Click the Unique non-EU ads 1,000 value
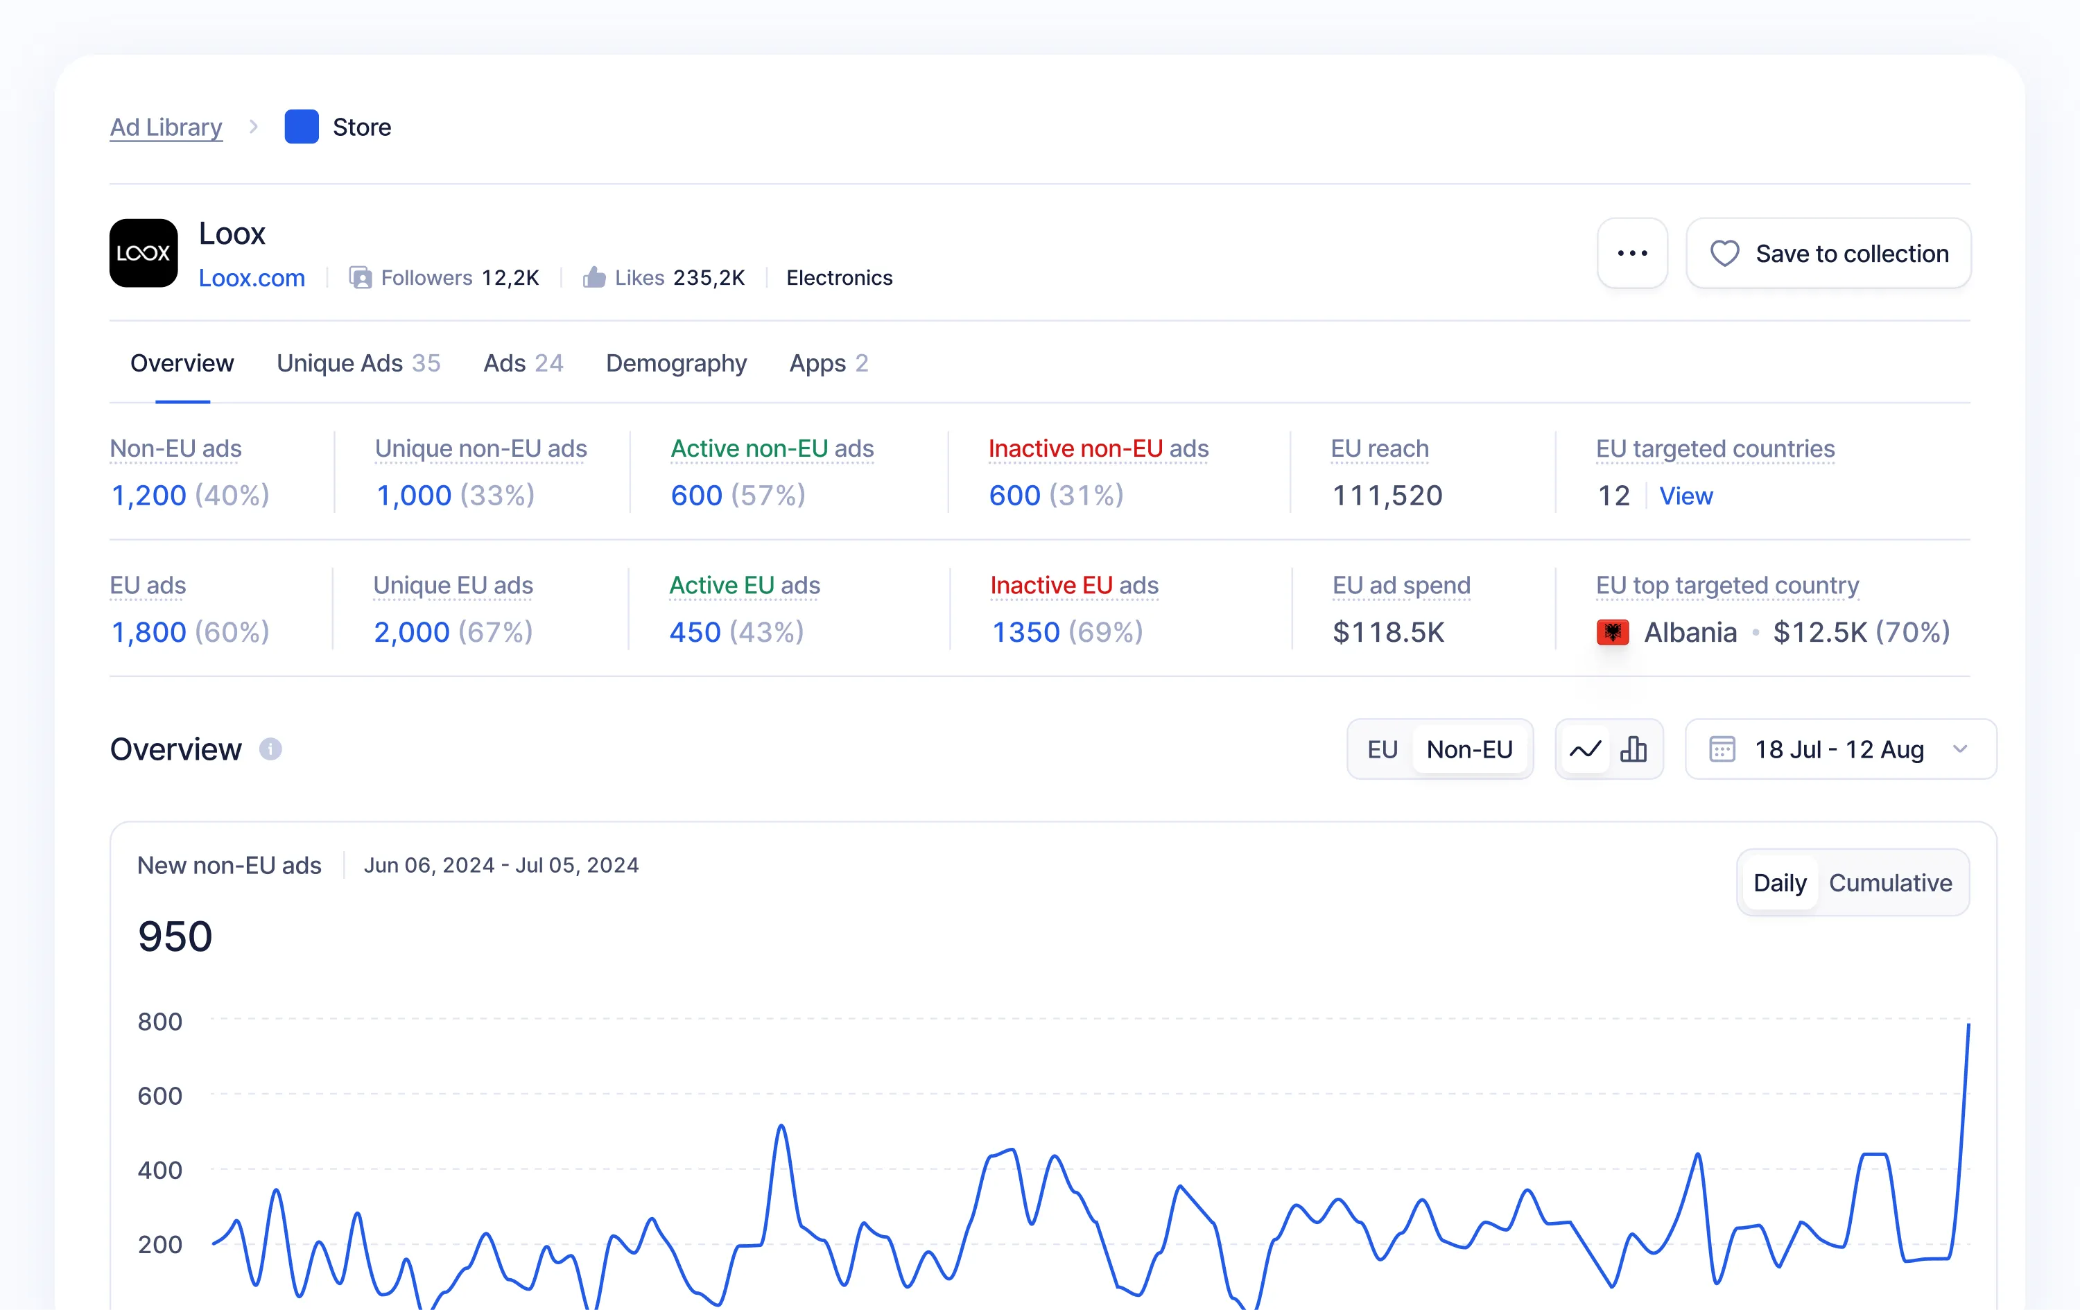 click(x=414, y=495)
